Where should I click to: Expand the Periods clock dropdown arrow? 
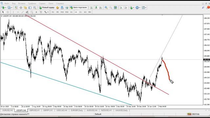tap(139, 8)
